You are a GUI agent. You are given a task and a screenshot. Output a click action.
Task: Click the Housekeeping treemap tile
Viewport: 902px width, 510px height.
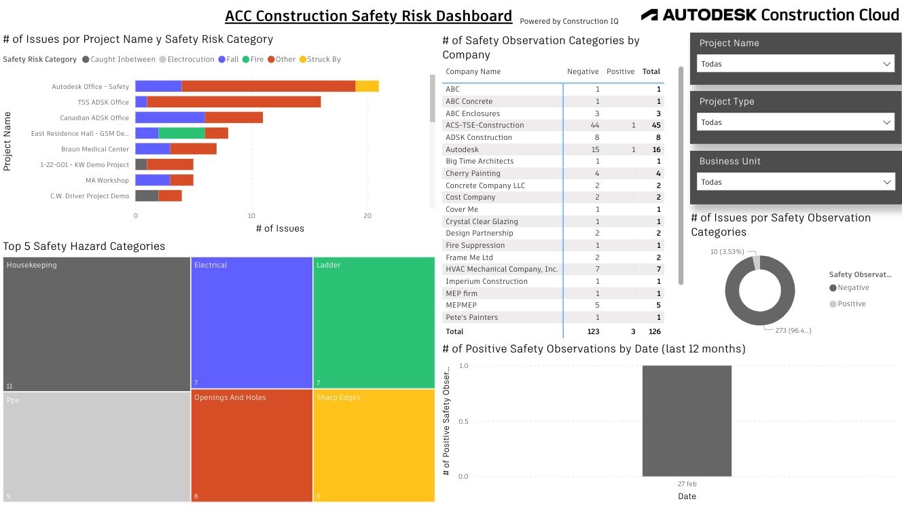pos(96,325)
